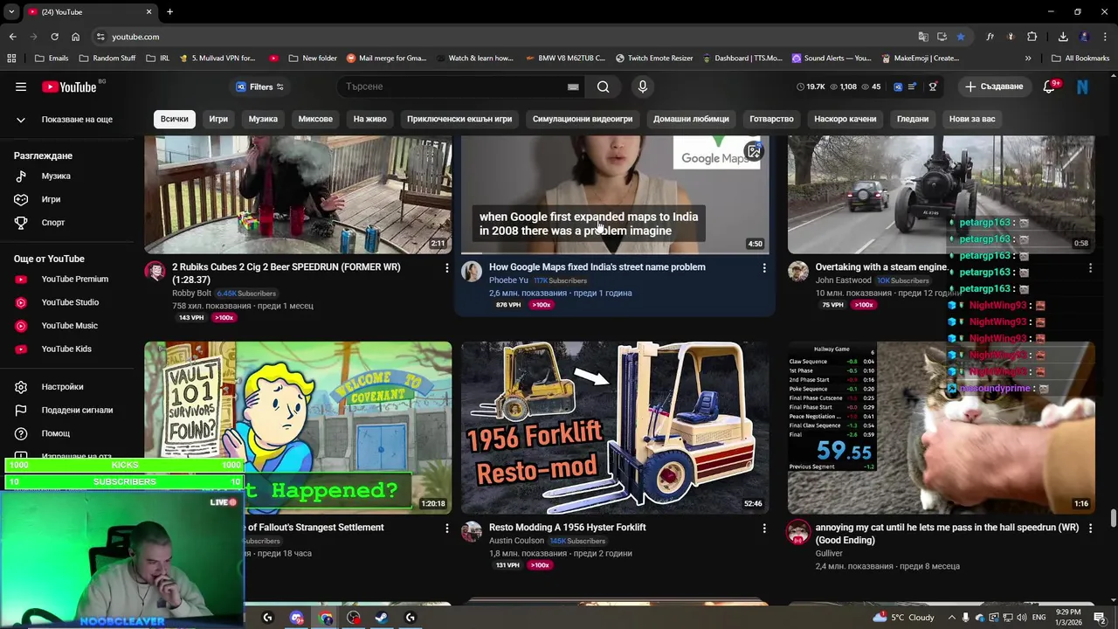Open the YouTube hamburger guide menu
1118x629 pixels.
pyautogui.click(x=21, y=86)
